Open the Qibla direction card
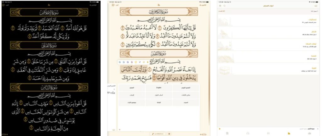Image resolution: width=322 pixels, height=136 pixels. 269,70
